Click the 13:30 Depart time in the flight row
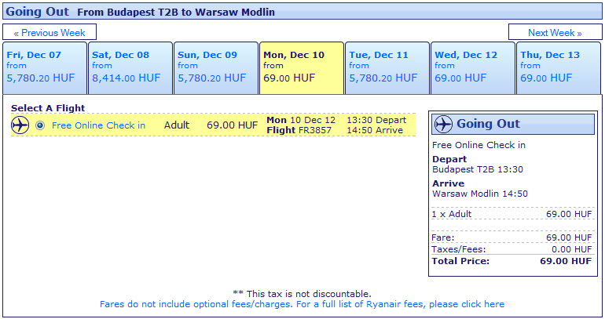The width and height of the screenshot is (605, 319). (x=376, y=120)
